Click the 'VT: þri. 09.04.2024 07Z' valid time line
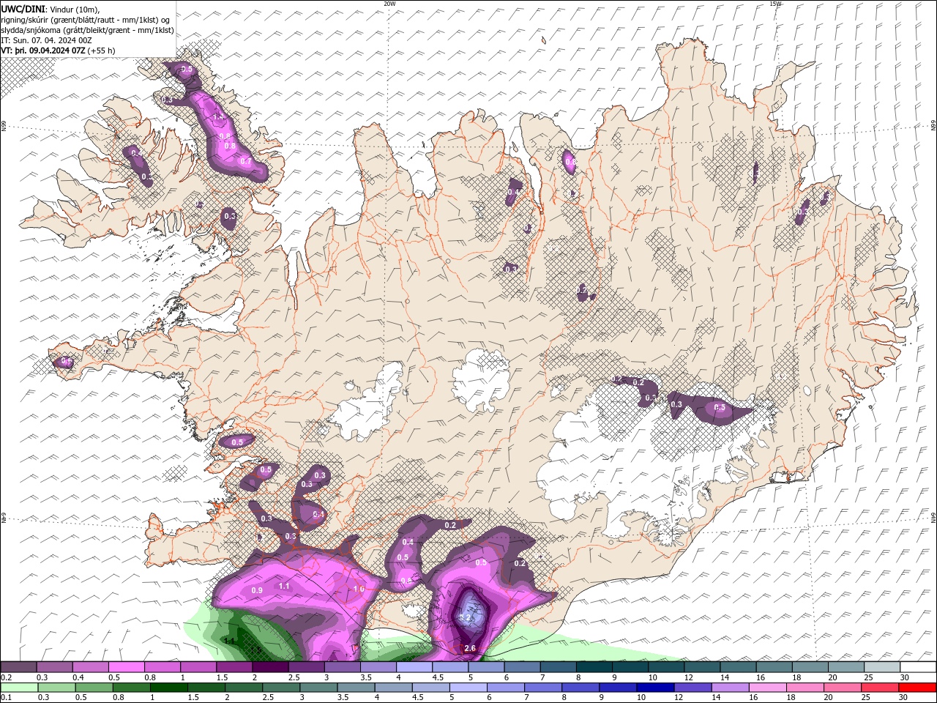937x703 pixels. [x=44, y=51]
